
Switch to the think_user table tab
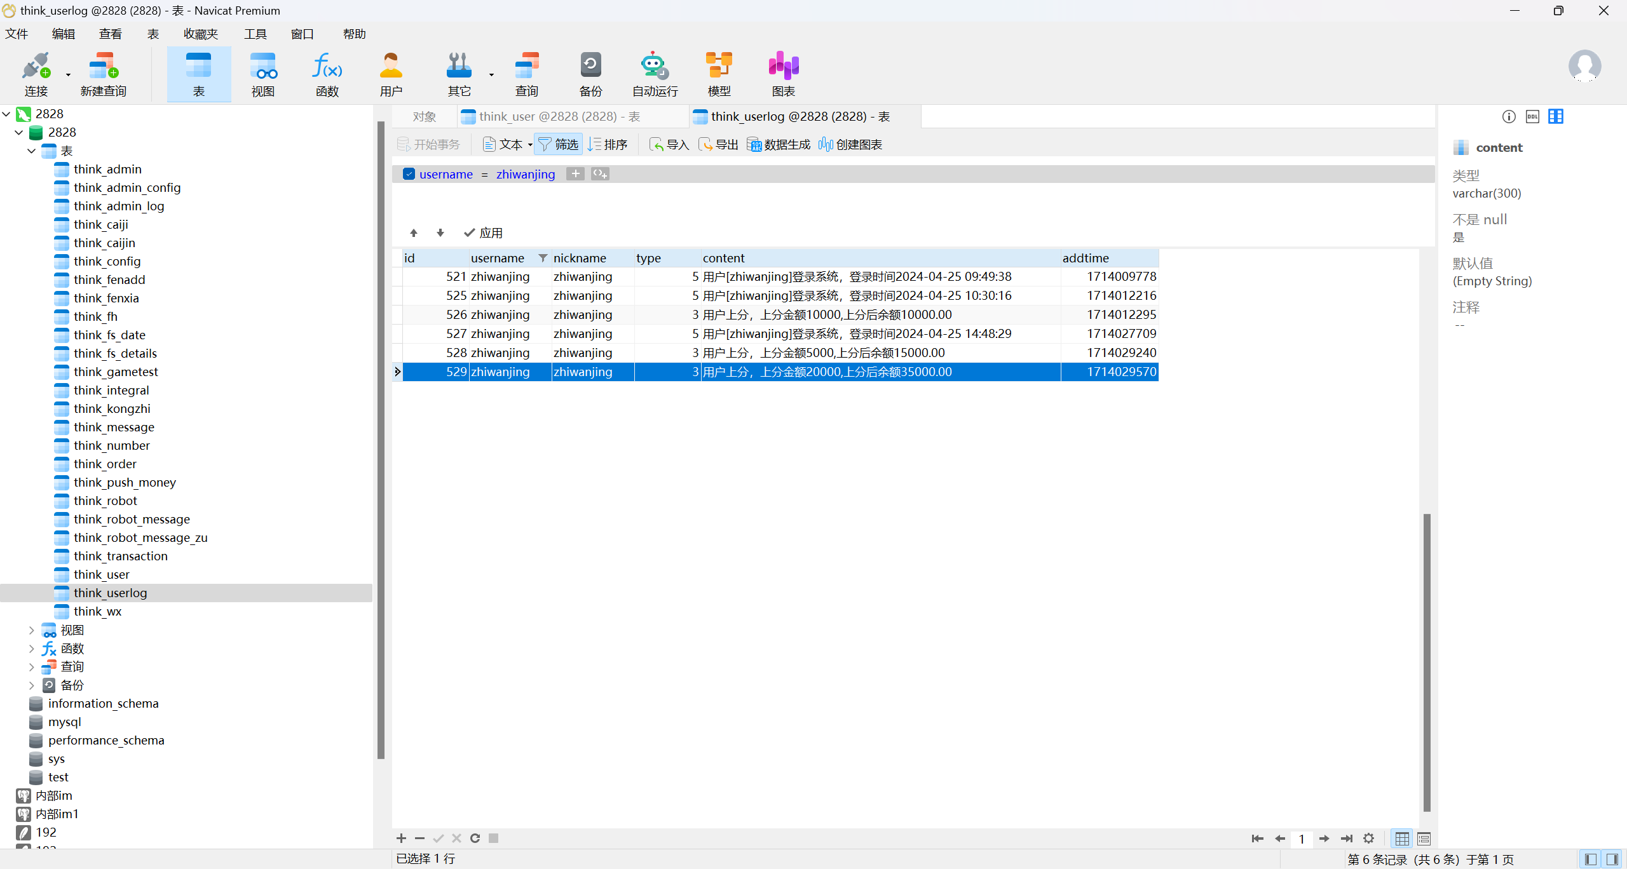[x=559, y=117]
